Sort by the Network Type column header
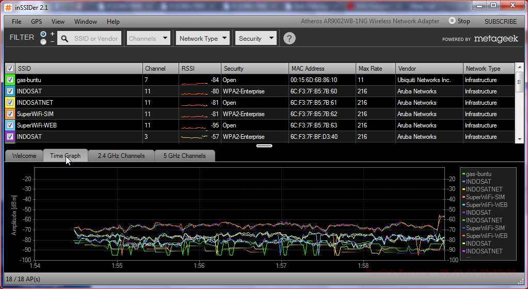 (489, 68)
